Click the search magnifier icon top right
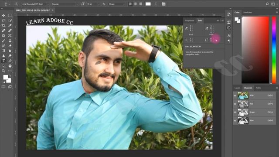 click(x=267, y=4)
